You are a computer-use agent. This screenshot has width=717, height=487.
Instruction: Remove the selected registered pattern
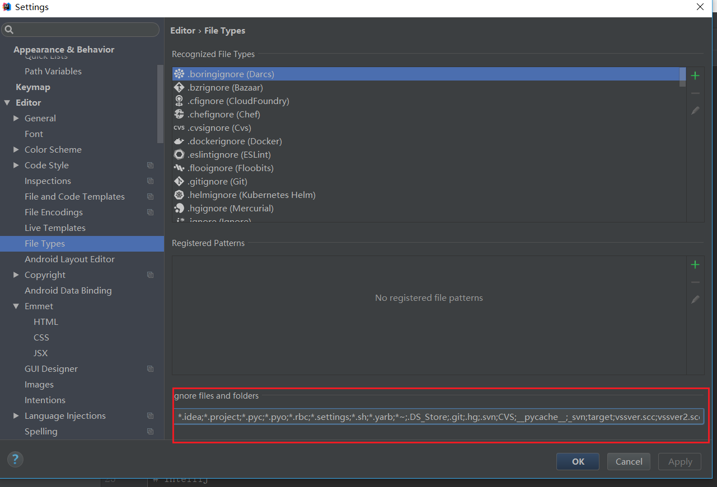(695, 282)
